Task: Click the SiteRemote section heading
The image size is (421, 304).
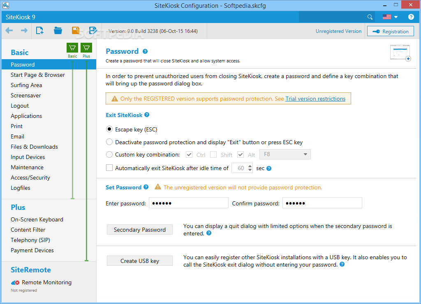Action: 30,270
